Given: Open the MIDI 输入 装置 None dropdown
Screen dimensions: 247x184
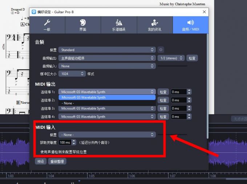Looking at the screenshot, I should (107, 135).
